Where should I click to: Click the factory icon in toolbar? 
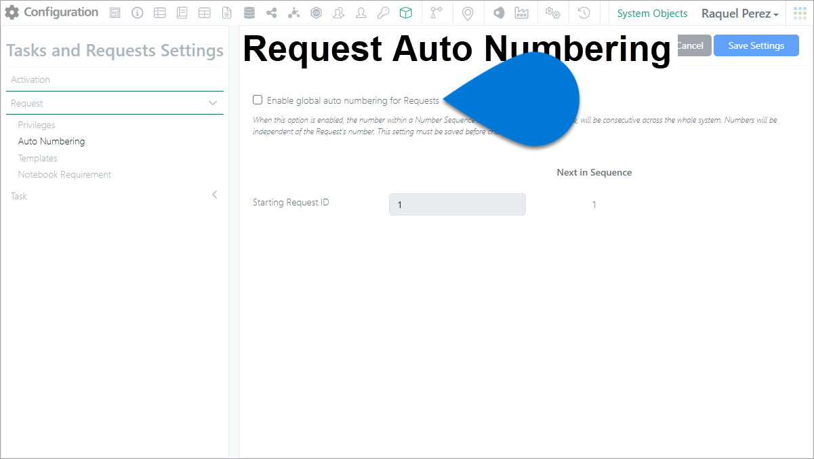point(521,13)
